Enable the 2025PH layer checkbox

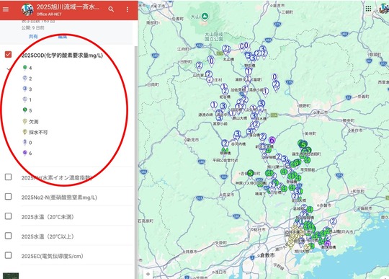[8, 177]
